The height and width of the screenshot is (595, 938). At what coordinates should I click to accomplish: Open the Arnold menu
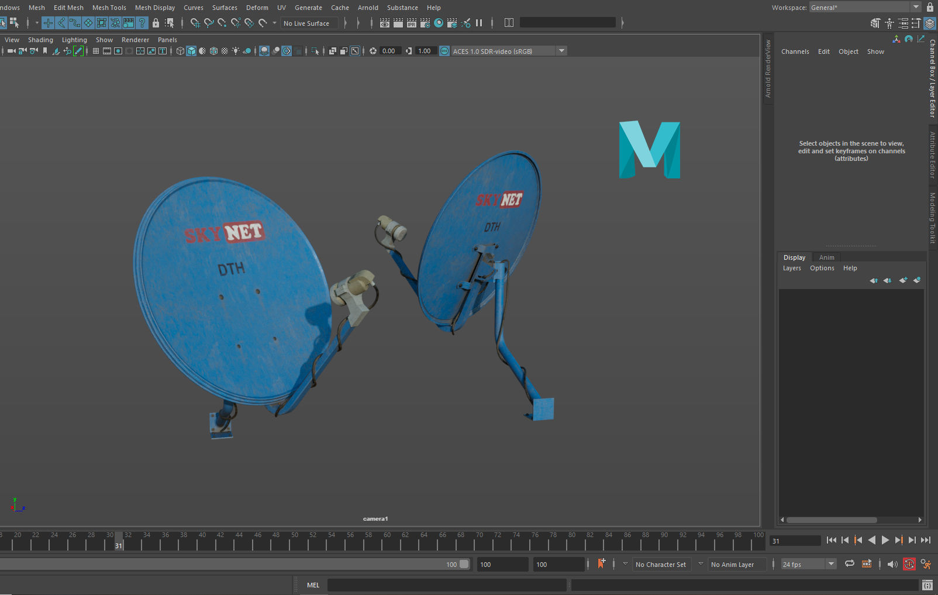click(x=368, y=8)
